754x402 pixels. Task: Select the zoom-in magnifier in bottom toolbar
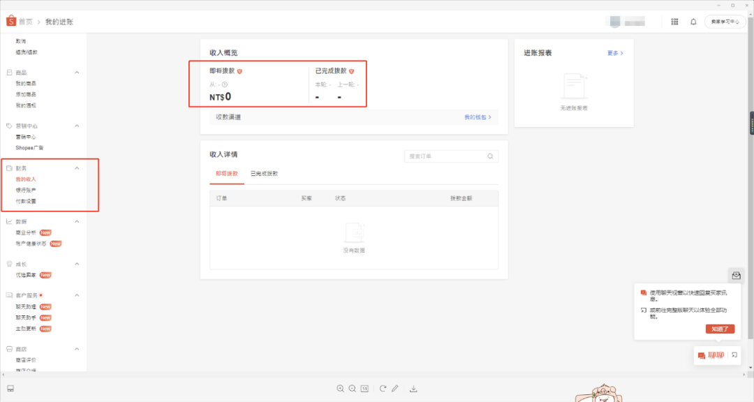[x=340, y=389]
